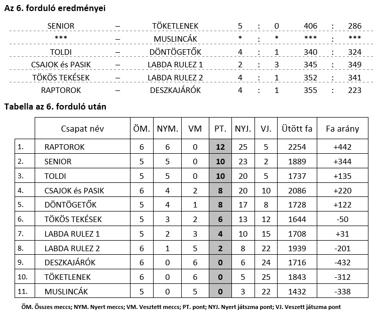
Task: Select the TOLDI team cell in standings
Action: click(55, 176)
